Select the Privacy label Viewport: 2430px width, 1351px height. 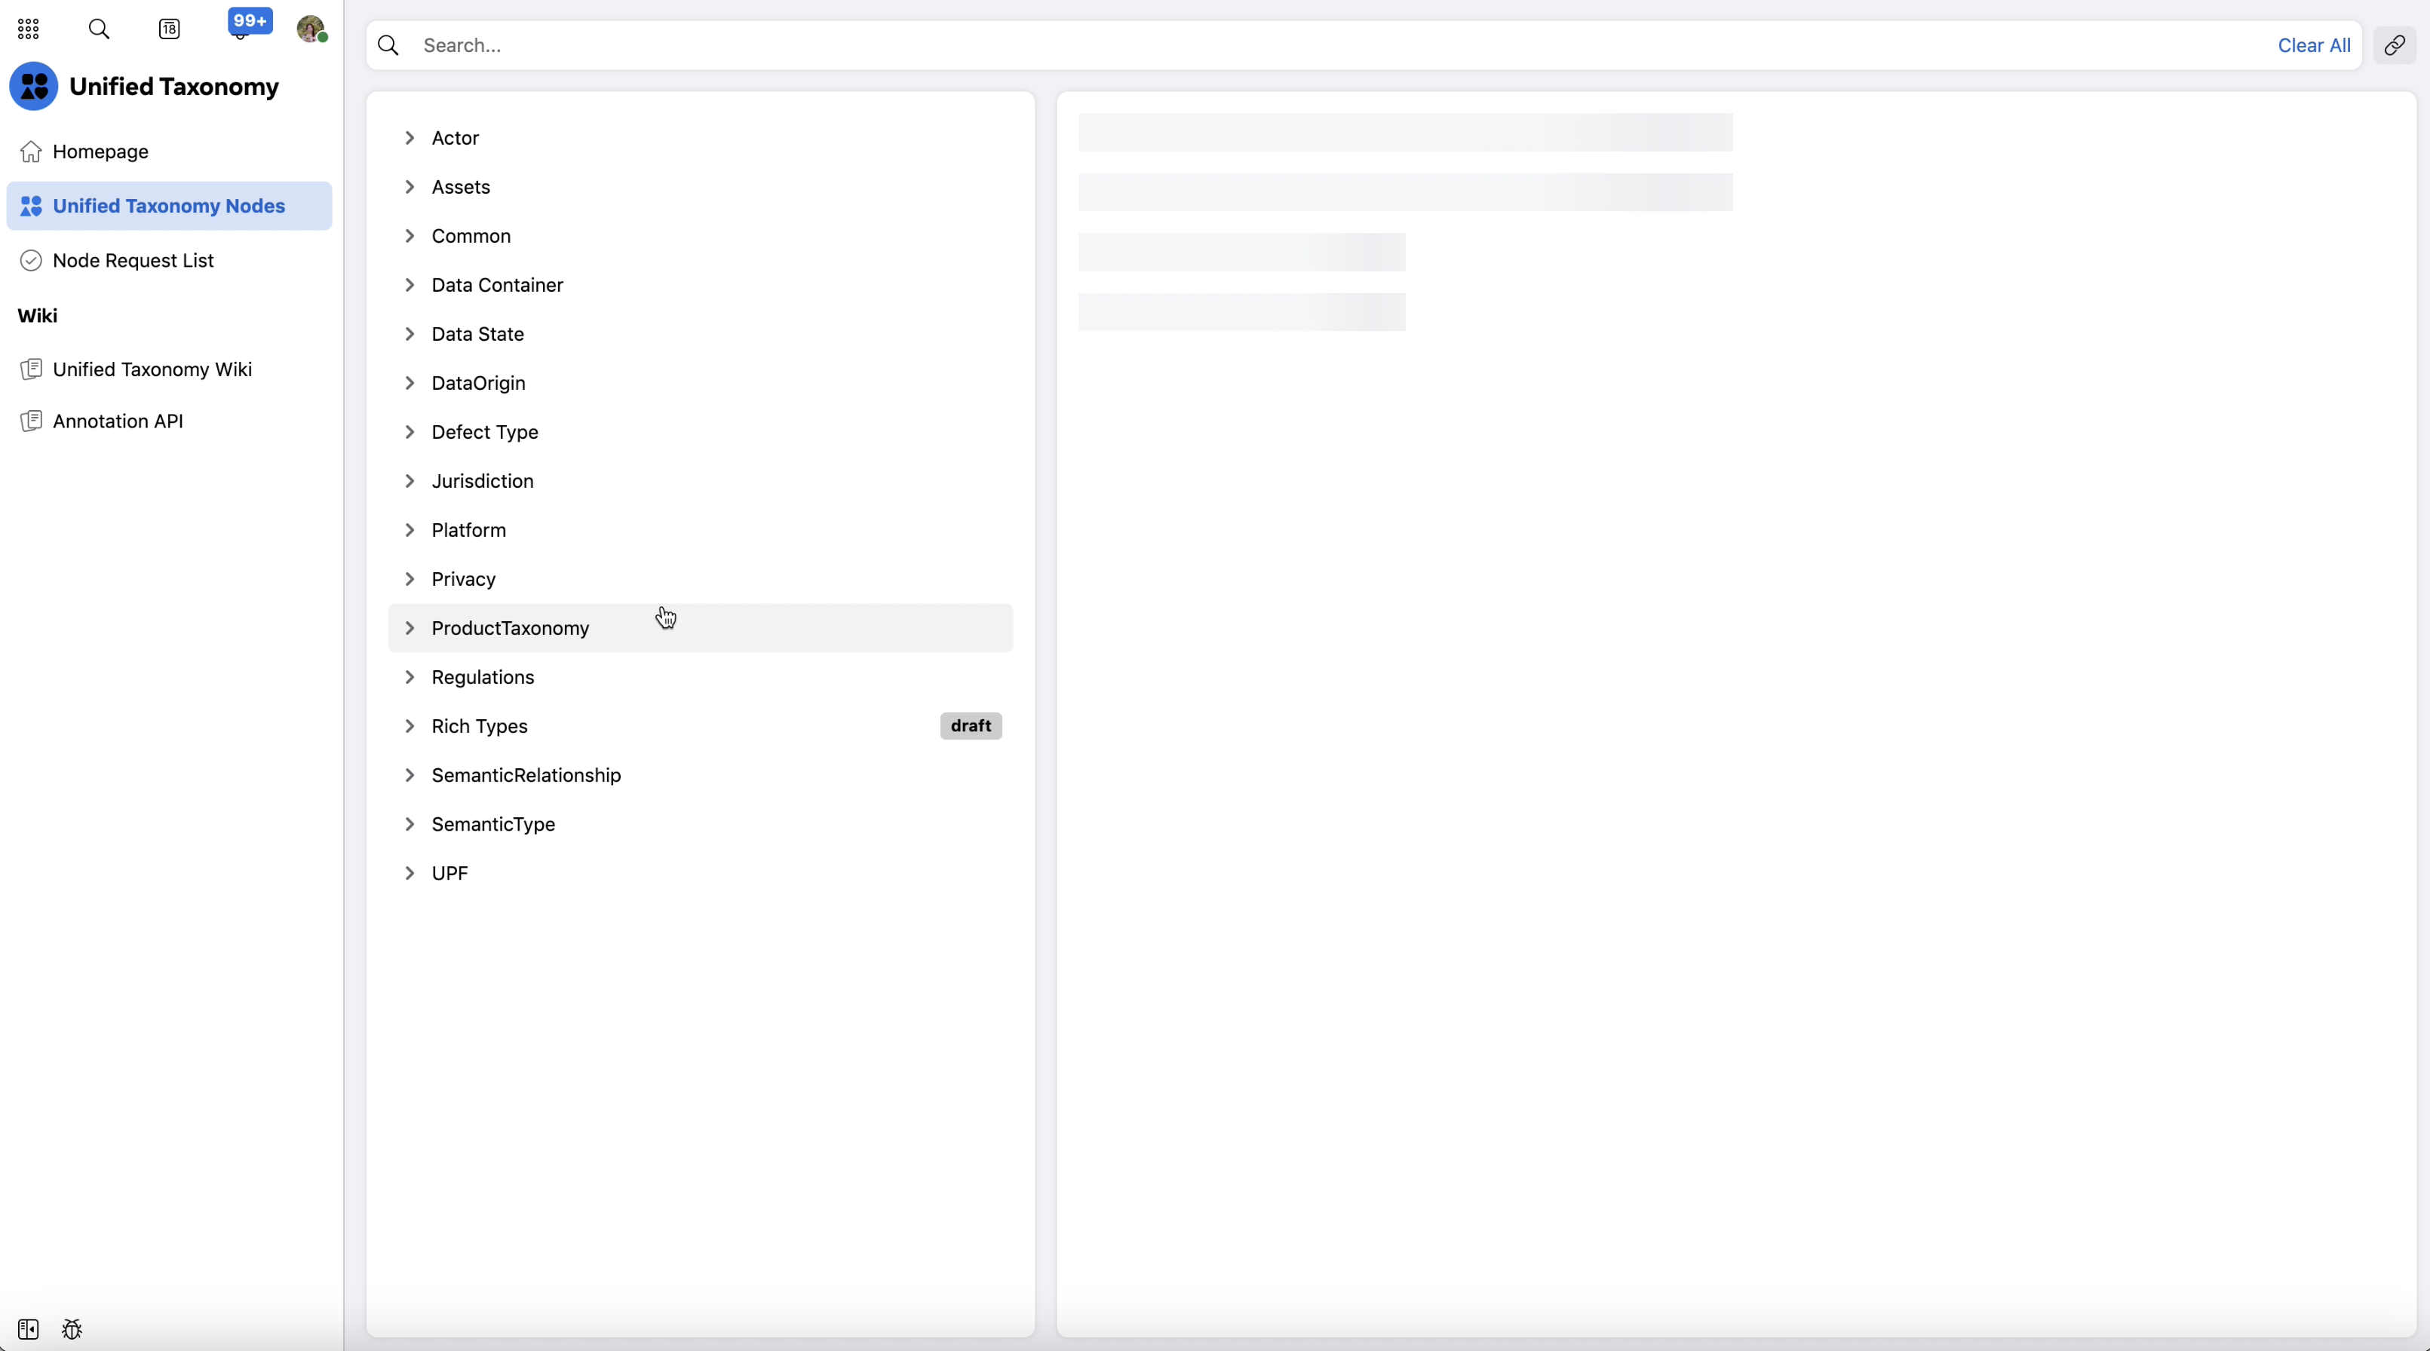(464, 579)
